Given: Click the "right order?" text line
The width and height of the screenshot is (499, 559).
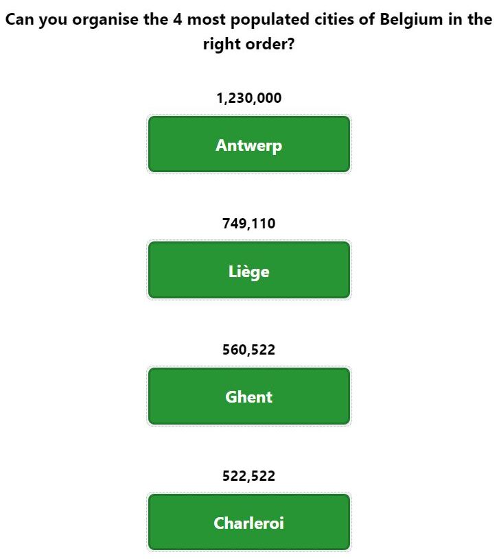Looking at the screenshot, I should 249,44.
